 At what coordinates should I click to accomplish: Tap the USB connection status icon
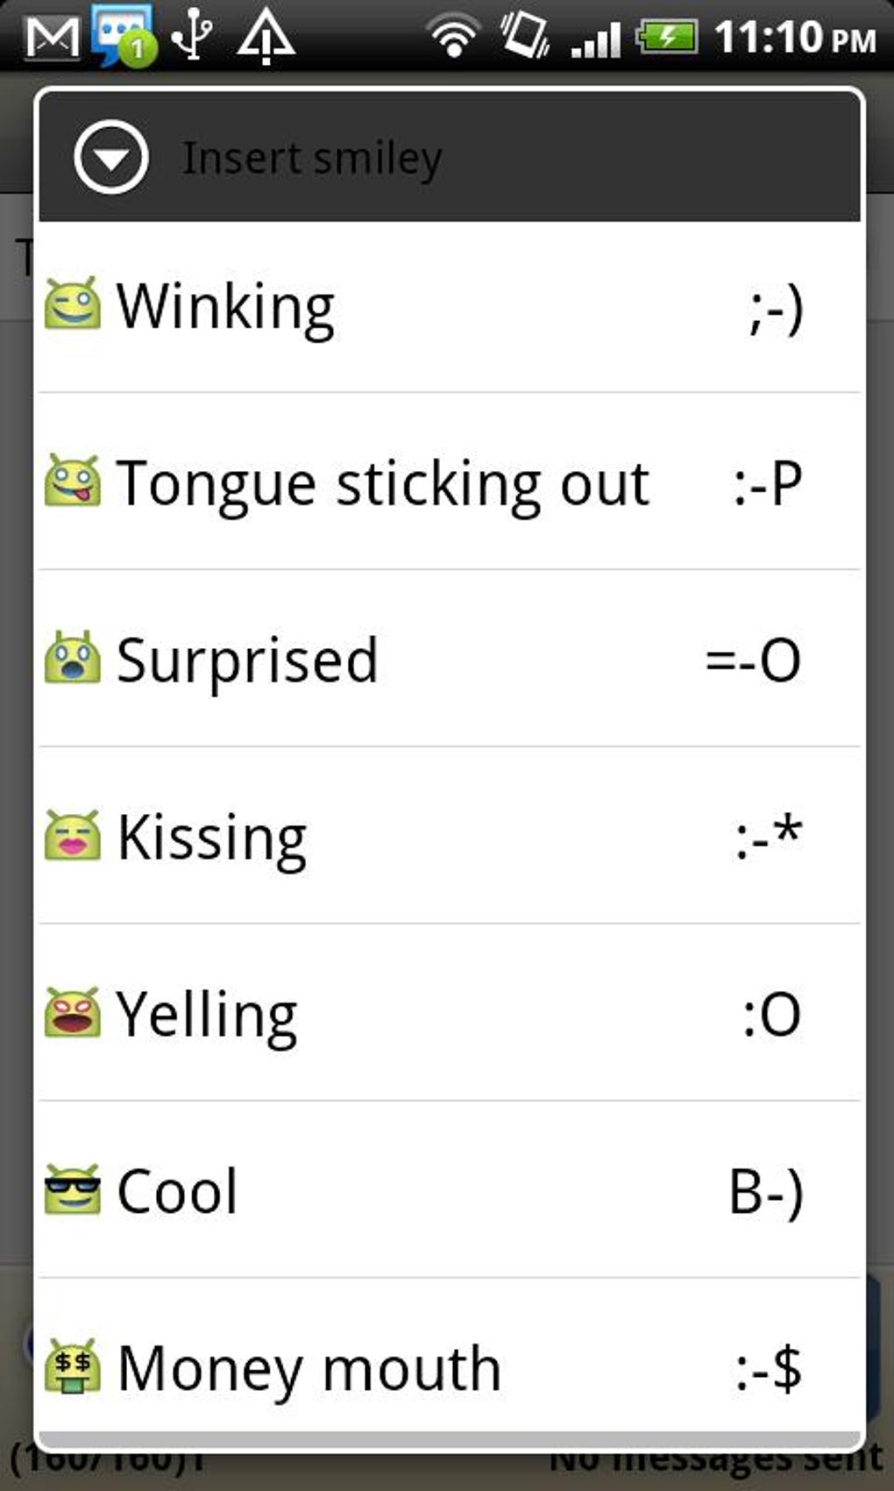[191, 38]
